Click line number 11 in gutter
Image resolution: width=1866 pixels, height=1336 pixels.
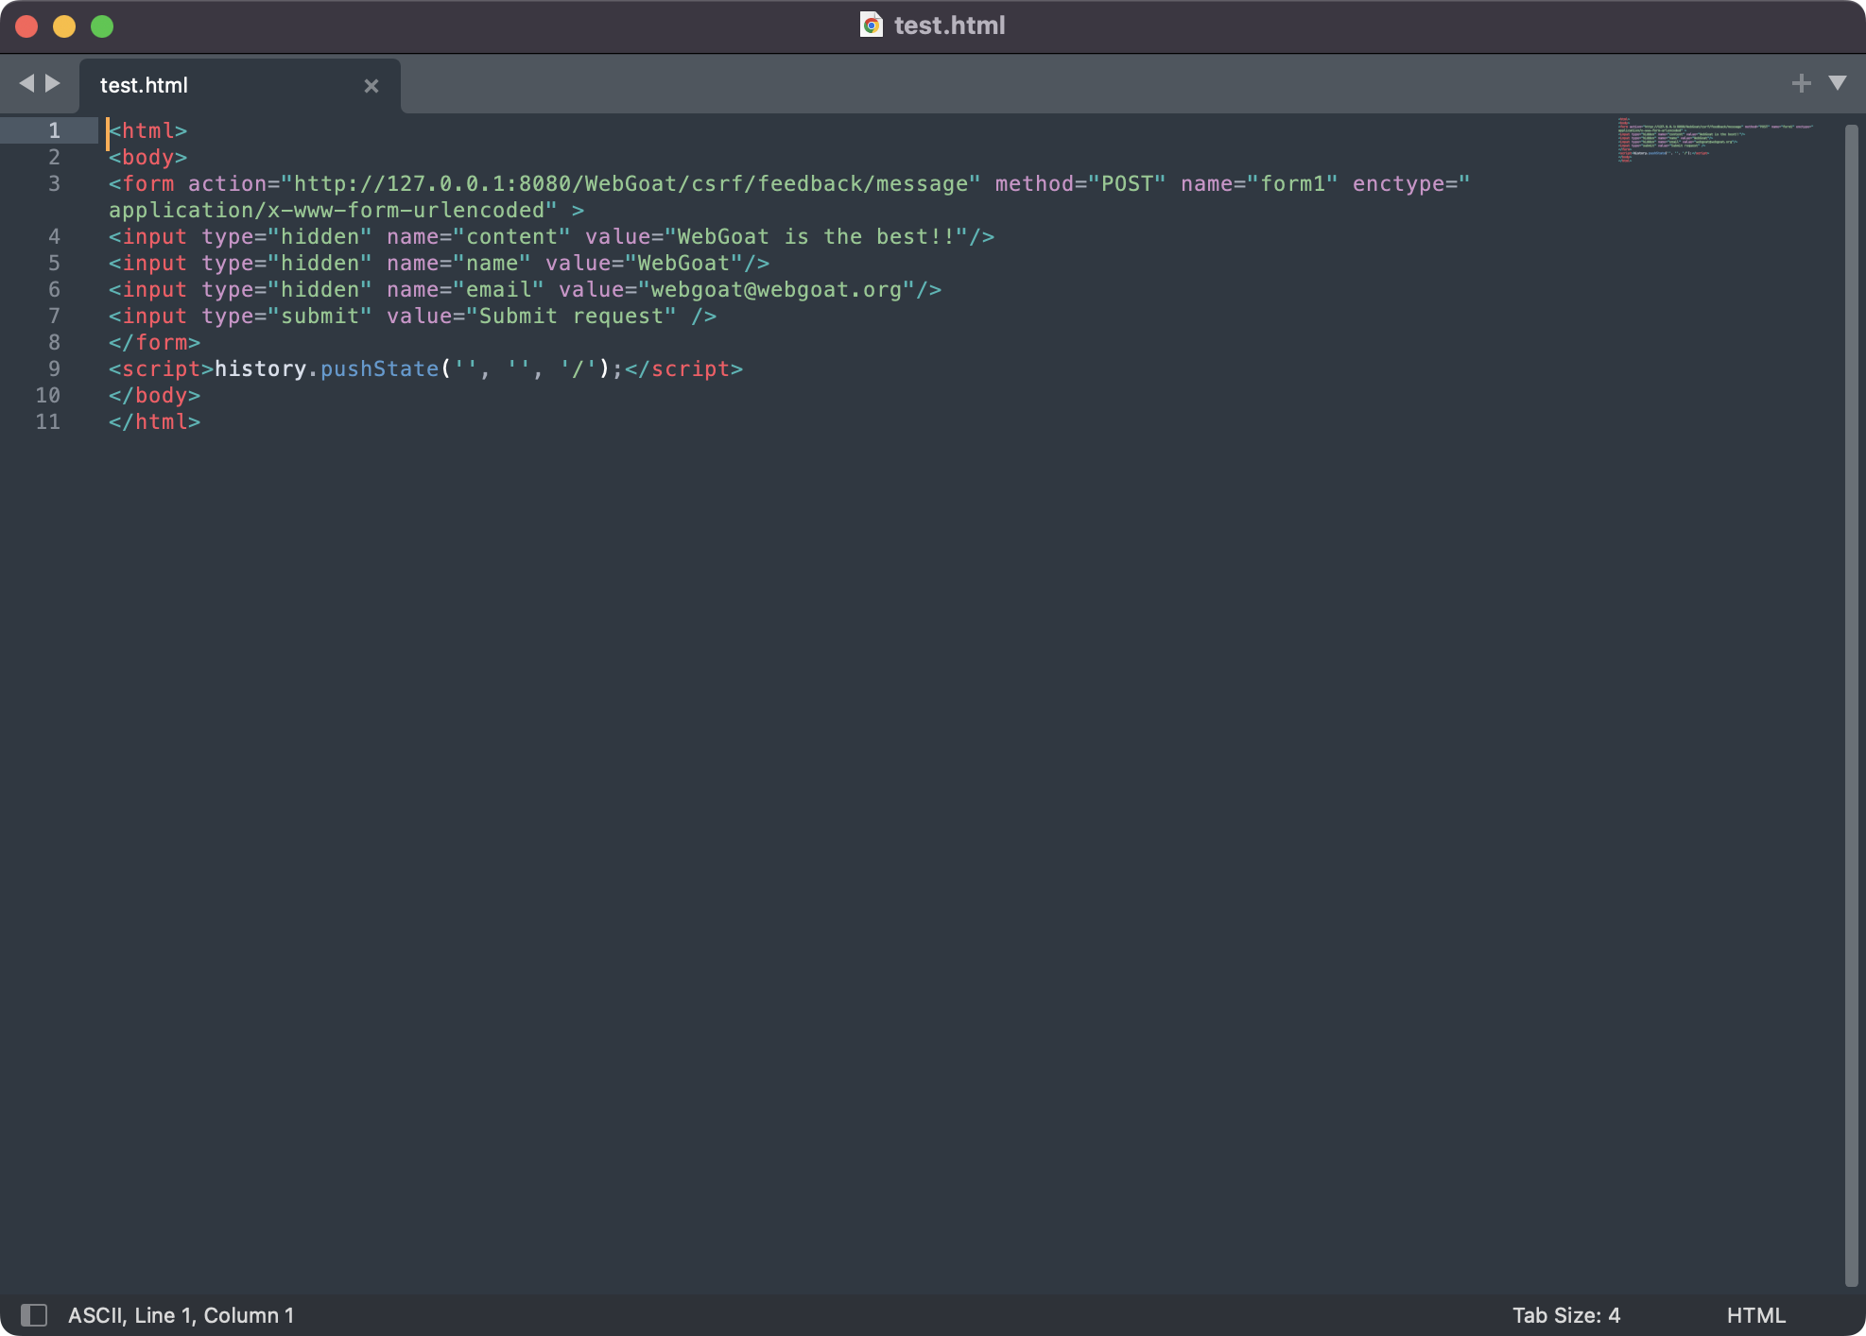47,421
